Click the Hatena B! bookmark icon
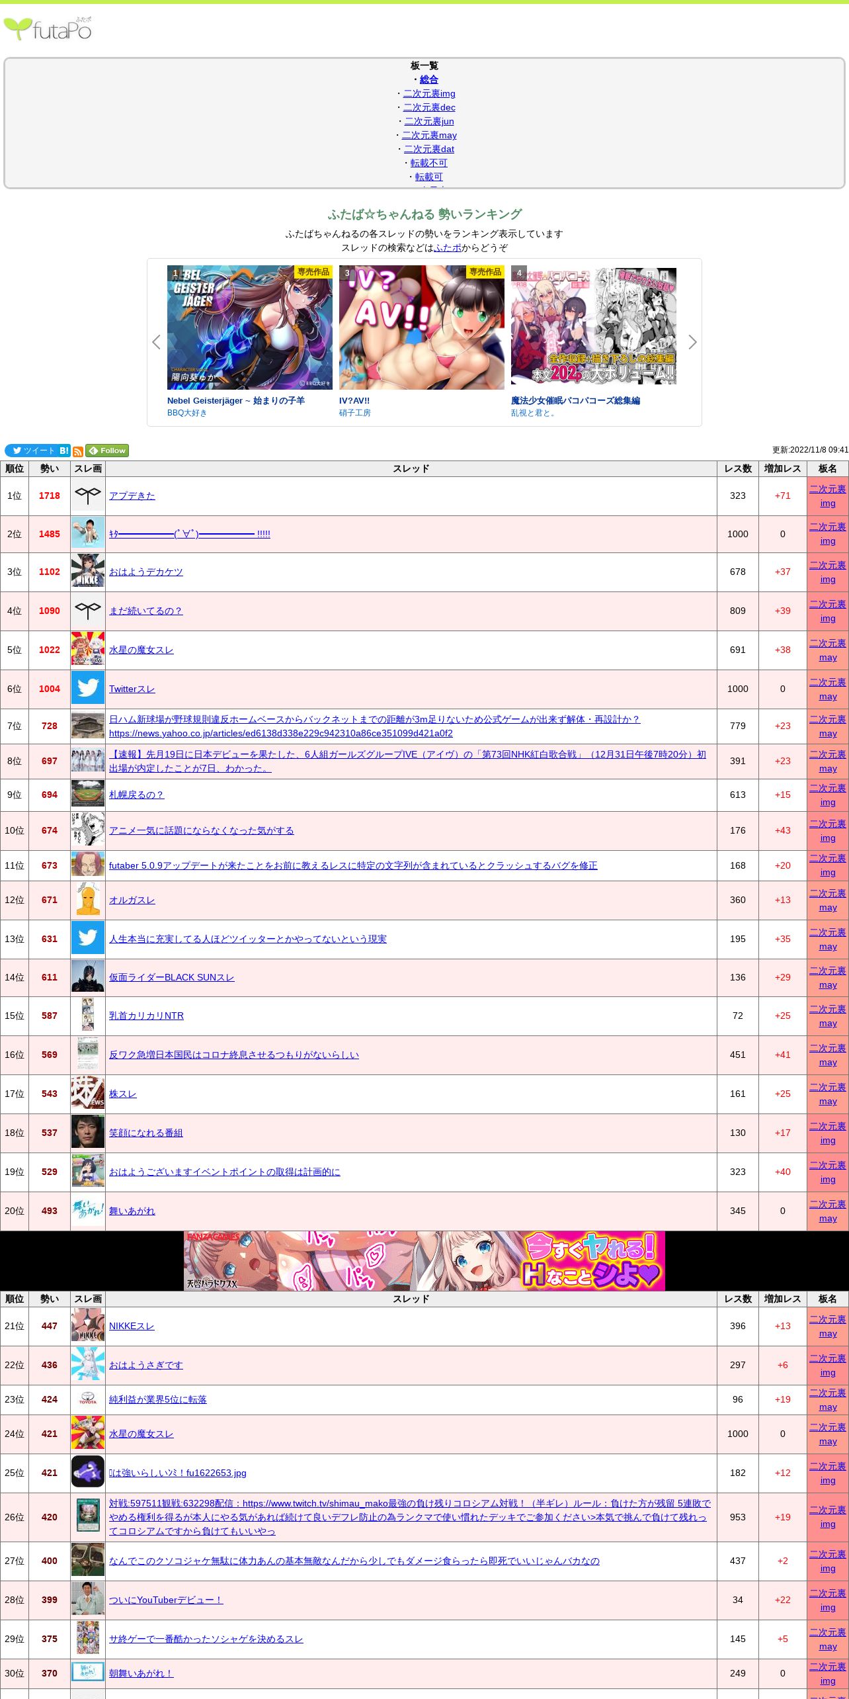Screen dimensions: 849x1699 tap(64, 451)
